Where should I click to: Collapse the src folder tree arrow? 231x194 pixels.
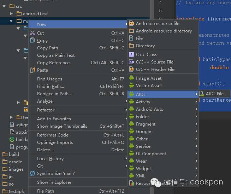[4, 6]
